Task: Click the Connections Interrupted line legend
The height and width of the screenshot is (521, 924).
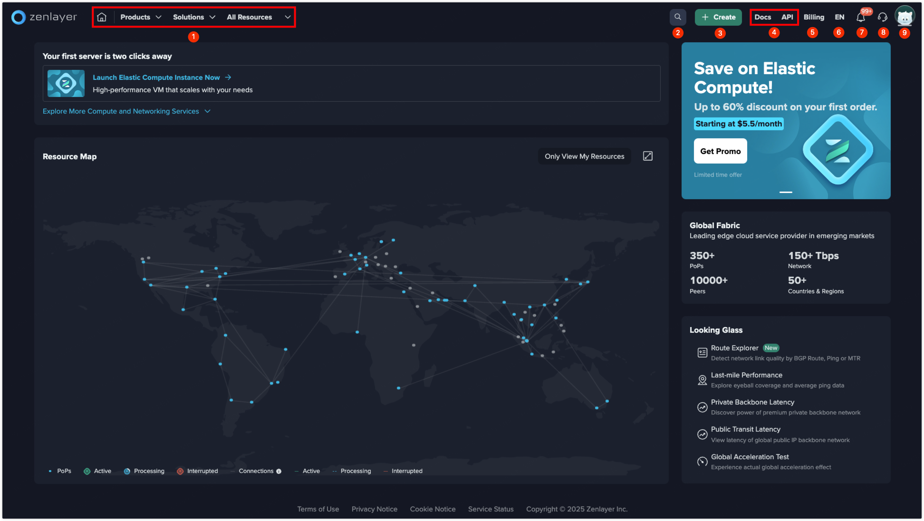Action: (x=403, y=471)
